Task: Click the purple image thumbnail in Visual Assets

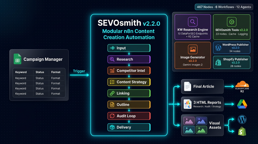Action: click(189, 121)
